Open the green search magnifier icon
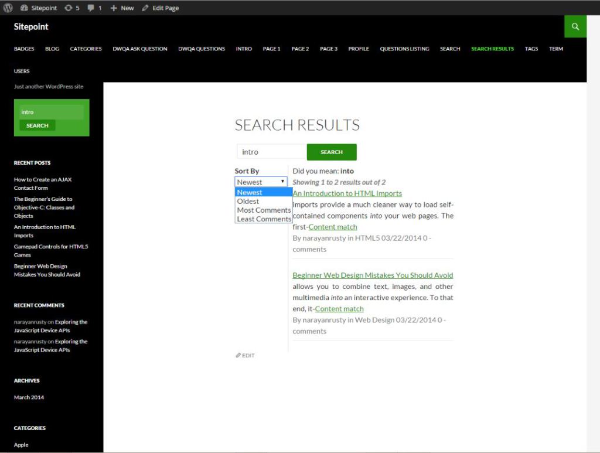Image resolution: width=600 pixels, height=453 pixels. tap(575, 27)
